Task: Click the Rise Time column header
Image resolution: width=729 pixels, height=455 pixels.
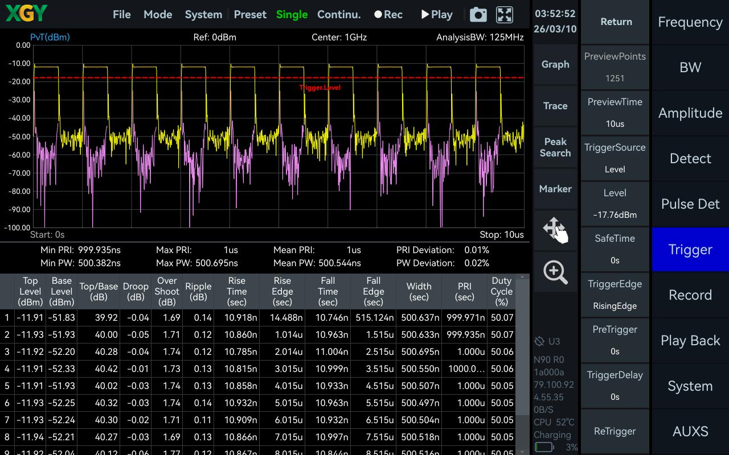Action: pos(237,291)
